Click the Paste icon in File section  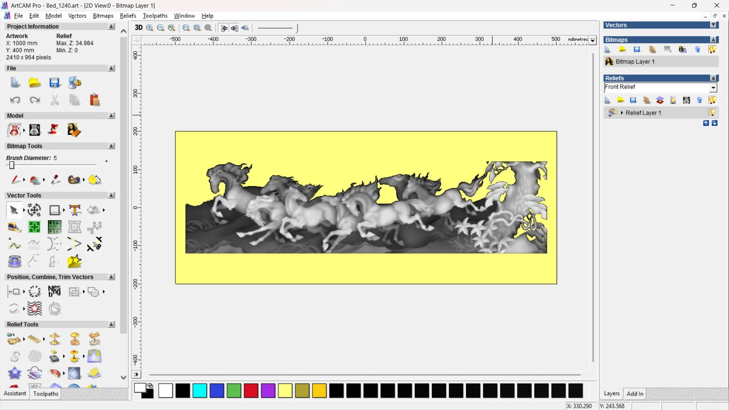95,100
